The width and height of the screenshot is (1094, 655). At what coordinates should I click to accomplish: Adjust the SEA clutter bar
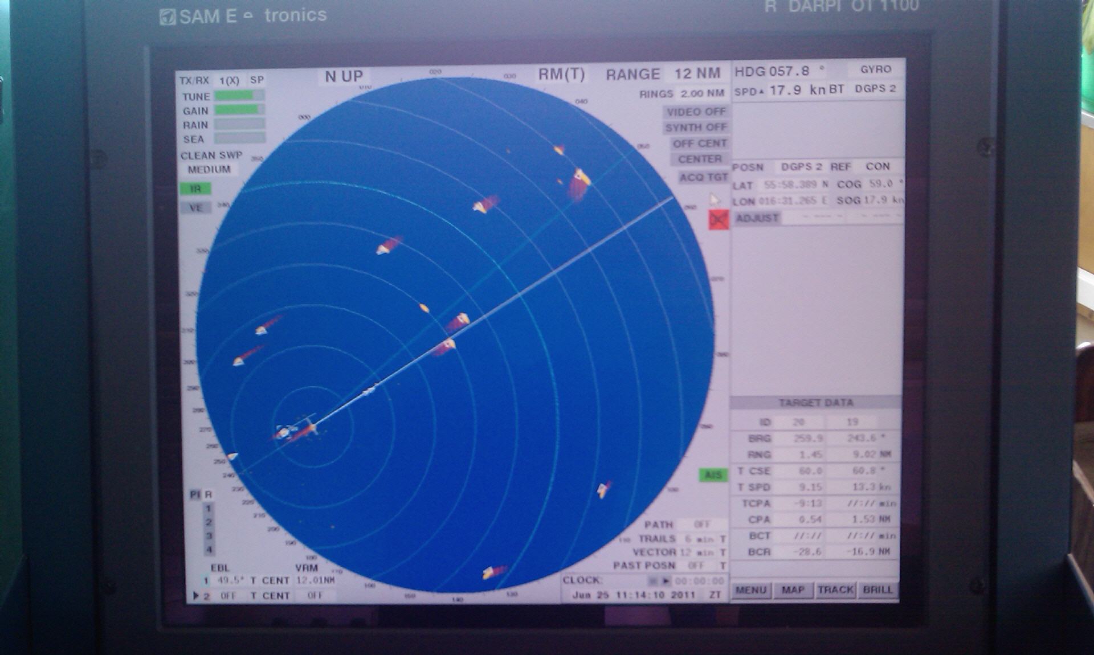(239, 138)
